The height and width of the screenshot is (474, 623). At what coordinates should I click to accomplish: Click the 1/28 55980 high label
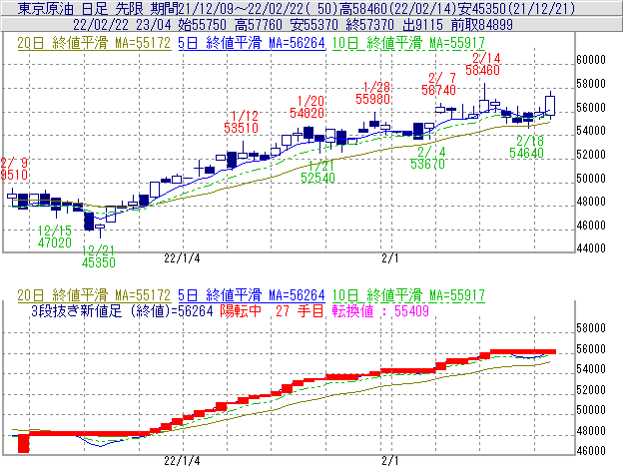[372, 93]
